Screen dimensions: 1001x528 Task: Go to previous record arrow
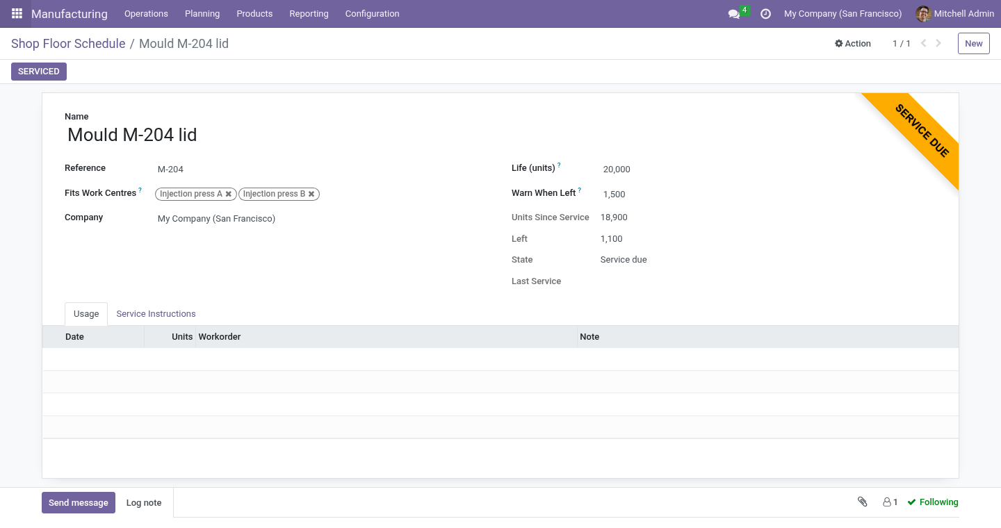pyautogui.click(x=924, y=43)
